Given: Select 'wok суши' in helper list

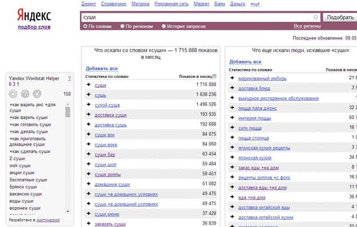Looking at the screenshot, I should [20, 166].
